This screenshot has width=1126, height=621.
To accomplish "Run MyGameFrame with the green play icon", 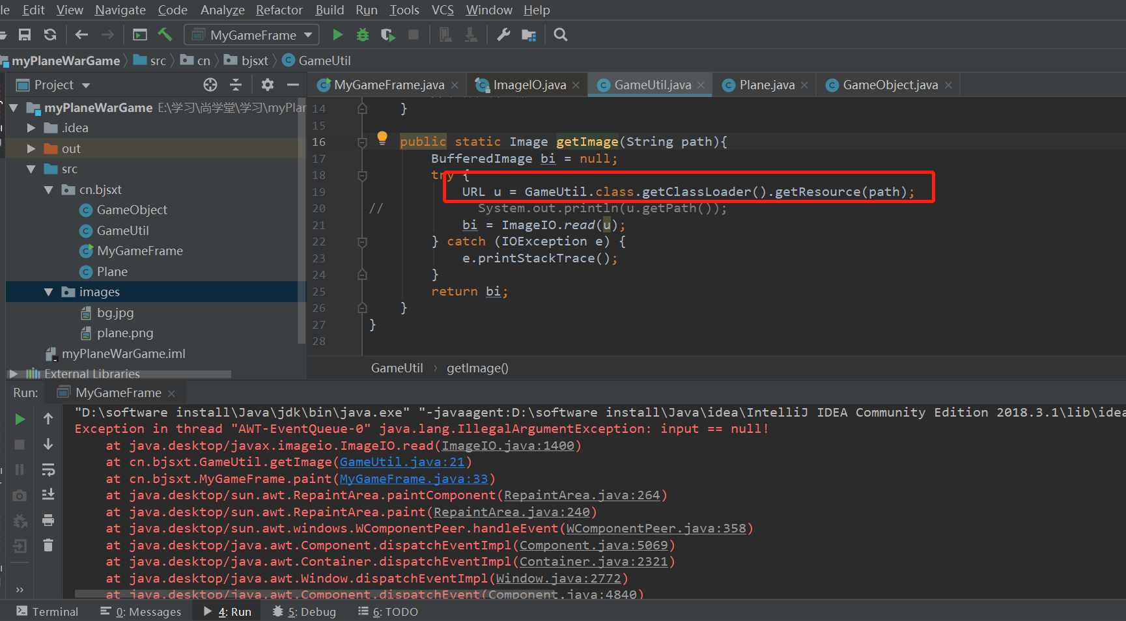I will pyautogui.click(x=337, y=34).
